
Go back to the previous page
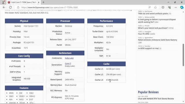pos(4,7)
